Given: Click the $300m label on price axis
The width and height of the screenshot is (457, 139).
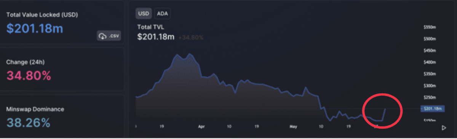Looking at the screenshot, I should (430, 86).
